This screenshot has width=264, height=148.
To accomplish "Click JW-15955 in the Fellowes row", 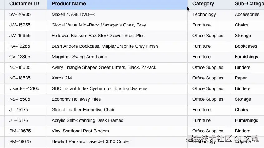I will 26,36.
